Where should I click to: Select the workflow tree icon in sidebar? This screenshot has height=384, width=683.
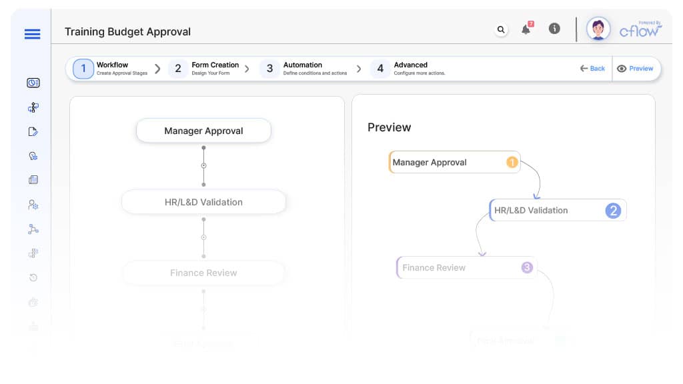[x=33, y=107]
